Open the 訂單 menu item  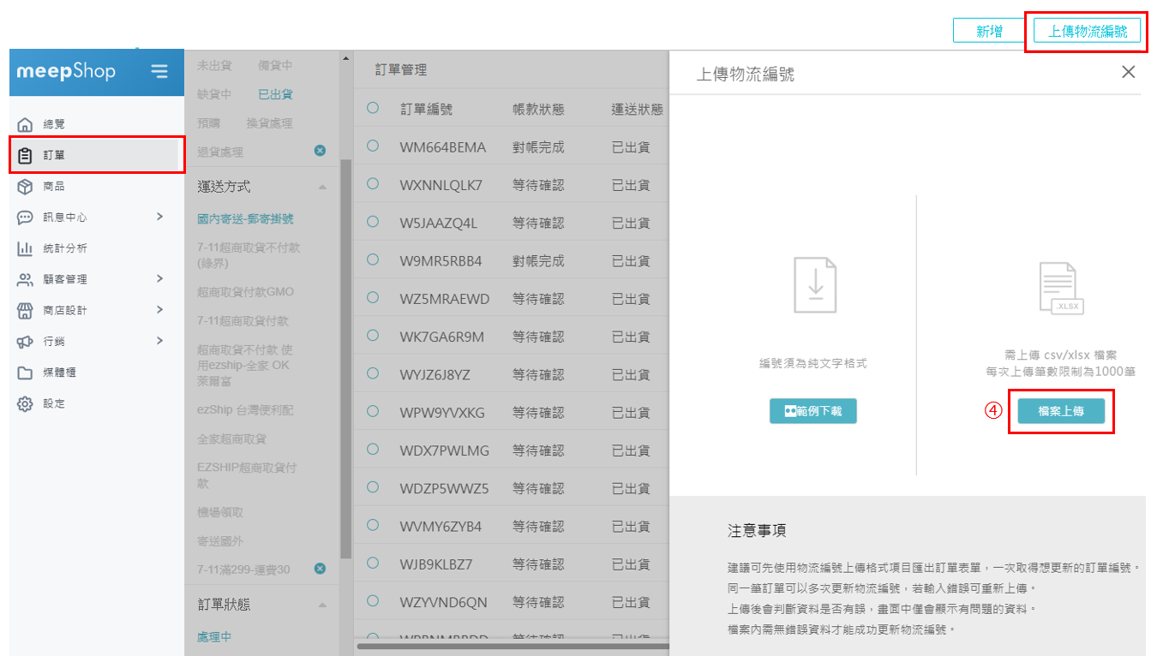pyautogui.click(x=54, y=155)
